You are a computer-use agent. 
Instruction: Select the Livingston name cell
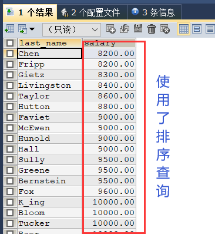(50, 85)
